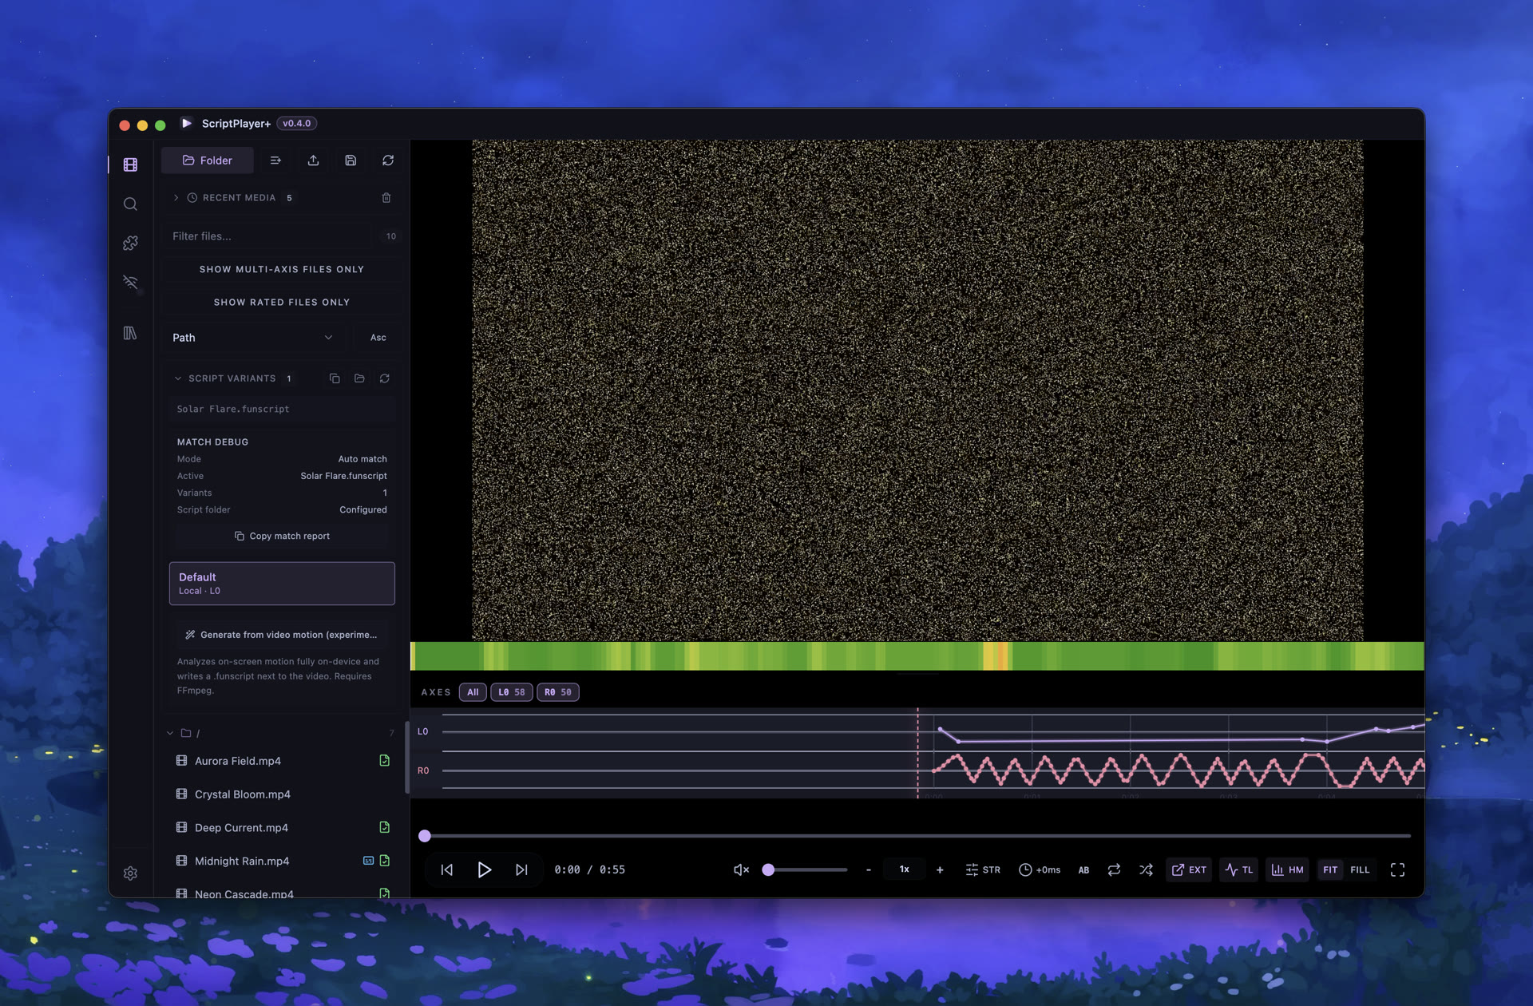Skip to previous media track
Image resolution: width=1533 pixels, height=1006 pixels.
(x=447, y=869)
